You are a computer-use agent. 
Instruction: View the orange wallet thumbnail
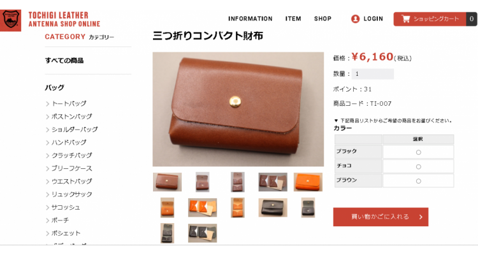[308, 182]
